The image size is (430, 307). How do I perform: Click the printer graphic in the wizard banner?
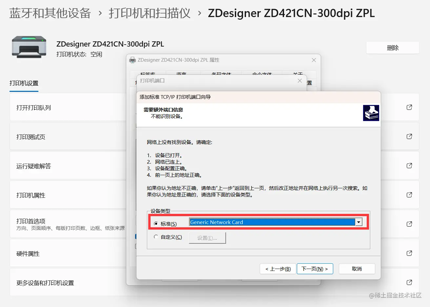click(x=371, y=113)
